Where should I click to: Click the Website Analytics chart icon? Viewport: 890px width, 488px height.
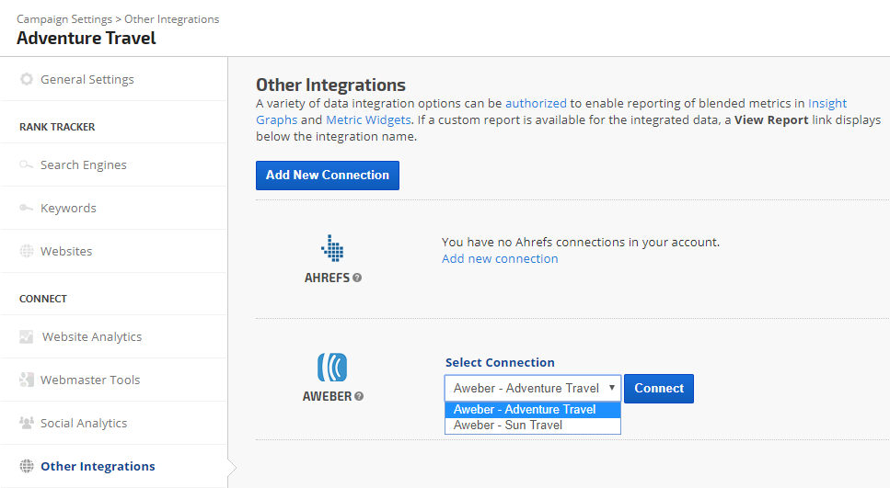[x=27, y=337]
